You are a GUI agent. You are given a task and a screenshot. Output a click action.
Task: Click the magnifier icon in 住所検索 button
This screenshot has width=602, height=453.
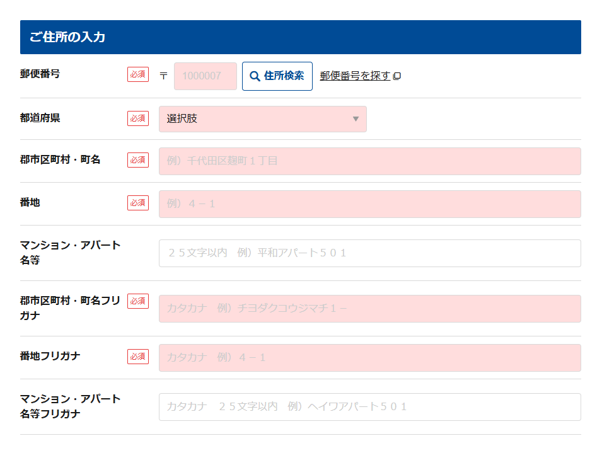(x=255, y=76)
